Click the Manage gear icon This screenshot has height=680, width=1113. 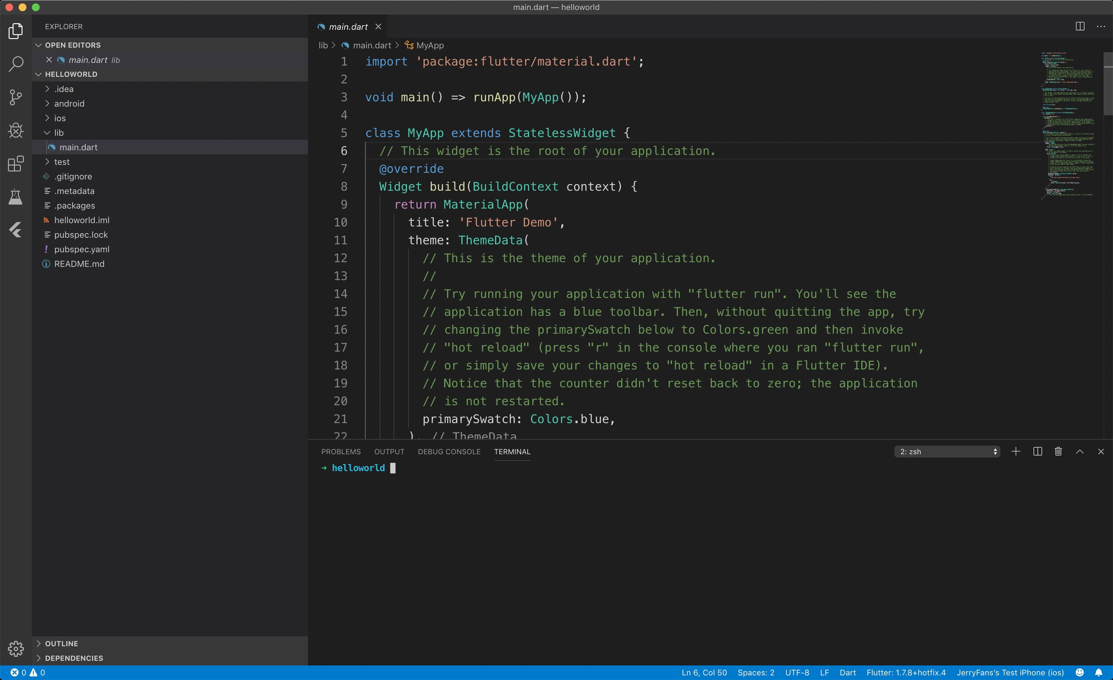(x=16, y=648)
